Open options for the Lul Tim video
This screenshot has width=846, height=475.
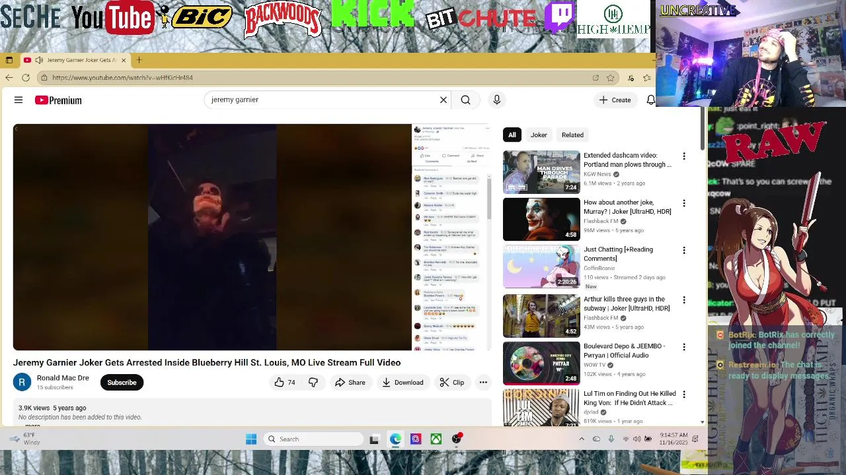pyautogui.click(x=684, y=395)
